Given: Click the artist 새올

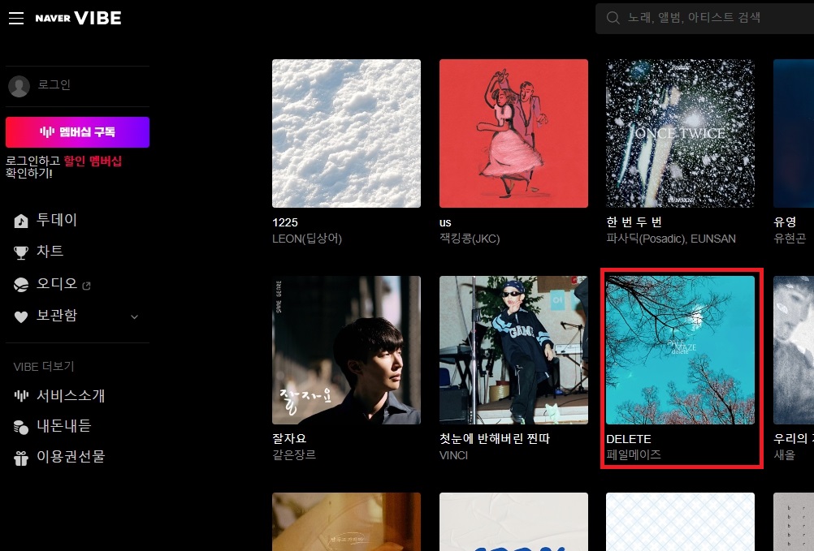Looking at the screenshot, I should click(785, 455).
